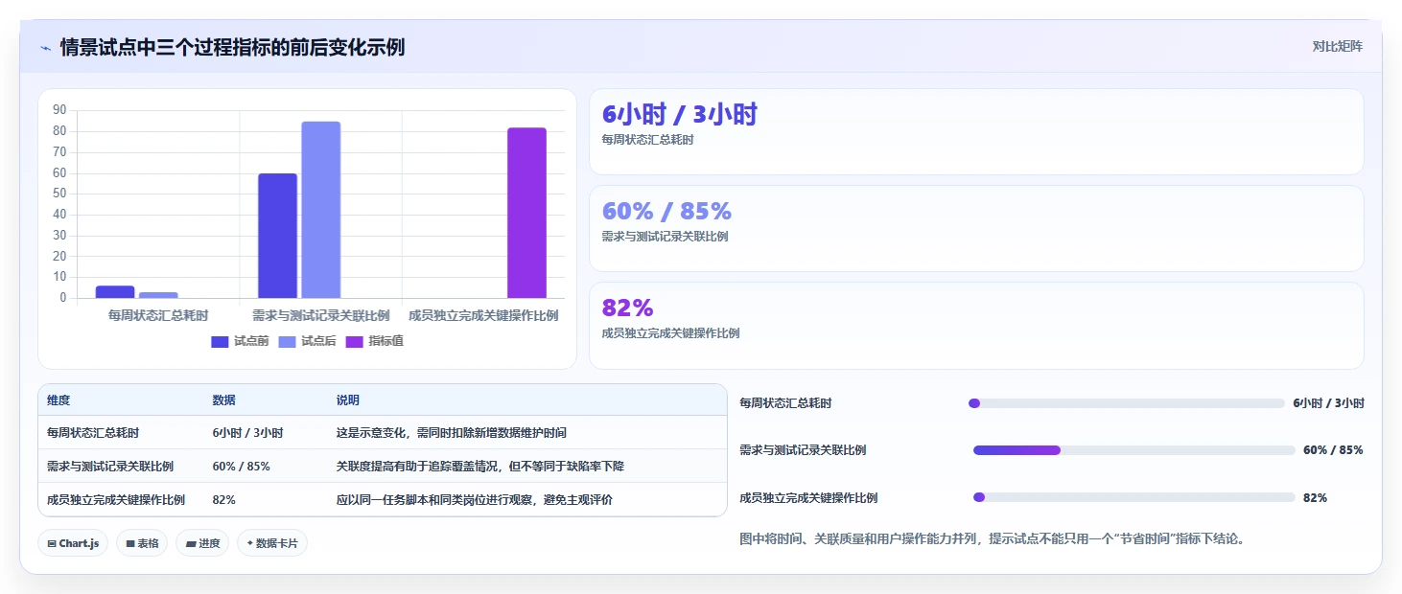1402x594 pixels.
Task: Click the icon inside the Chart.js tag
Action: pos(52,543)
